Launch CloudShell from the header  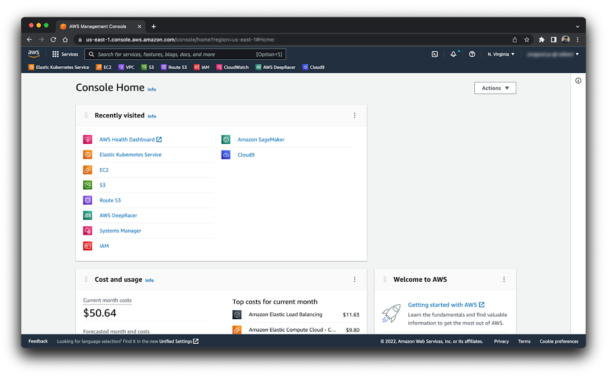point(435,54)
